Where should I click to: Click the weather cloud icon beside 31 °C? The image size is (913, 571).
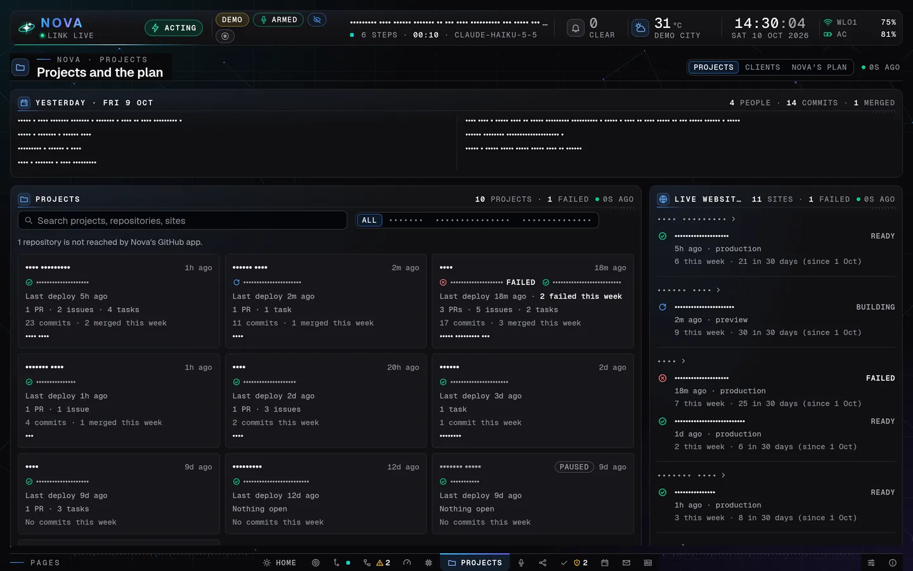pyautogui.click(x=640, y=28)
